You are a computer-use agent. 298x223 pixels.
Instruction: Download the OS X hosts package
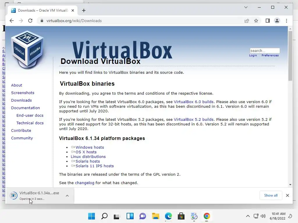(x=86, y=152)
